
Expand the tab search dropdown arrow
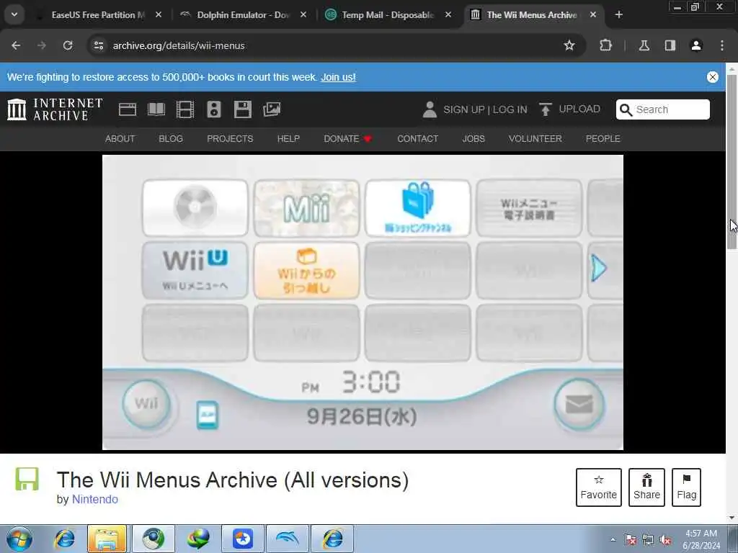[x=14, y=14]
